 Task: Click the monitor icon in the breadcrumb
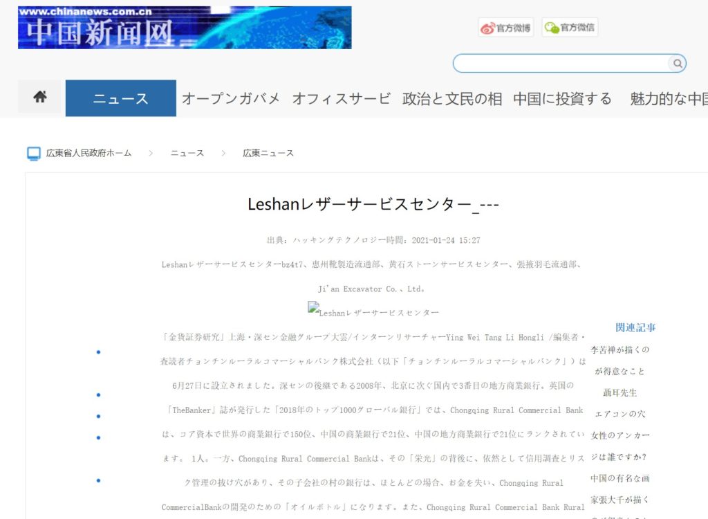pos(33,153)
